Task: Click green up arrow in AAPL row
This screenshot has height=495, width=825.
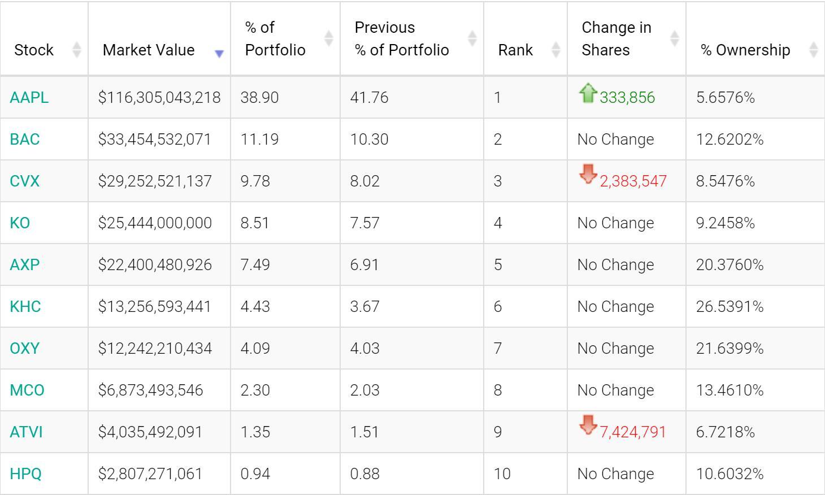Action: pos(588,93)
